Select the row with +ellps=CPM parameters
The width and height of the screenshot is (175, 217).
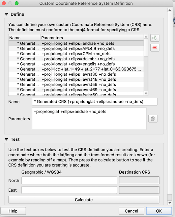click(76, 54)
